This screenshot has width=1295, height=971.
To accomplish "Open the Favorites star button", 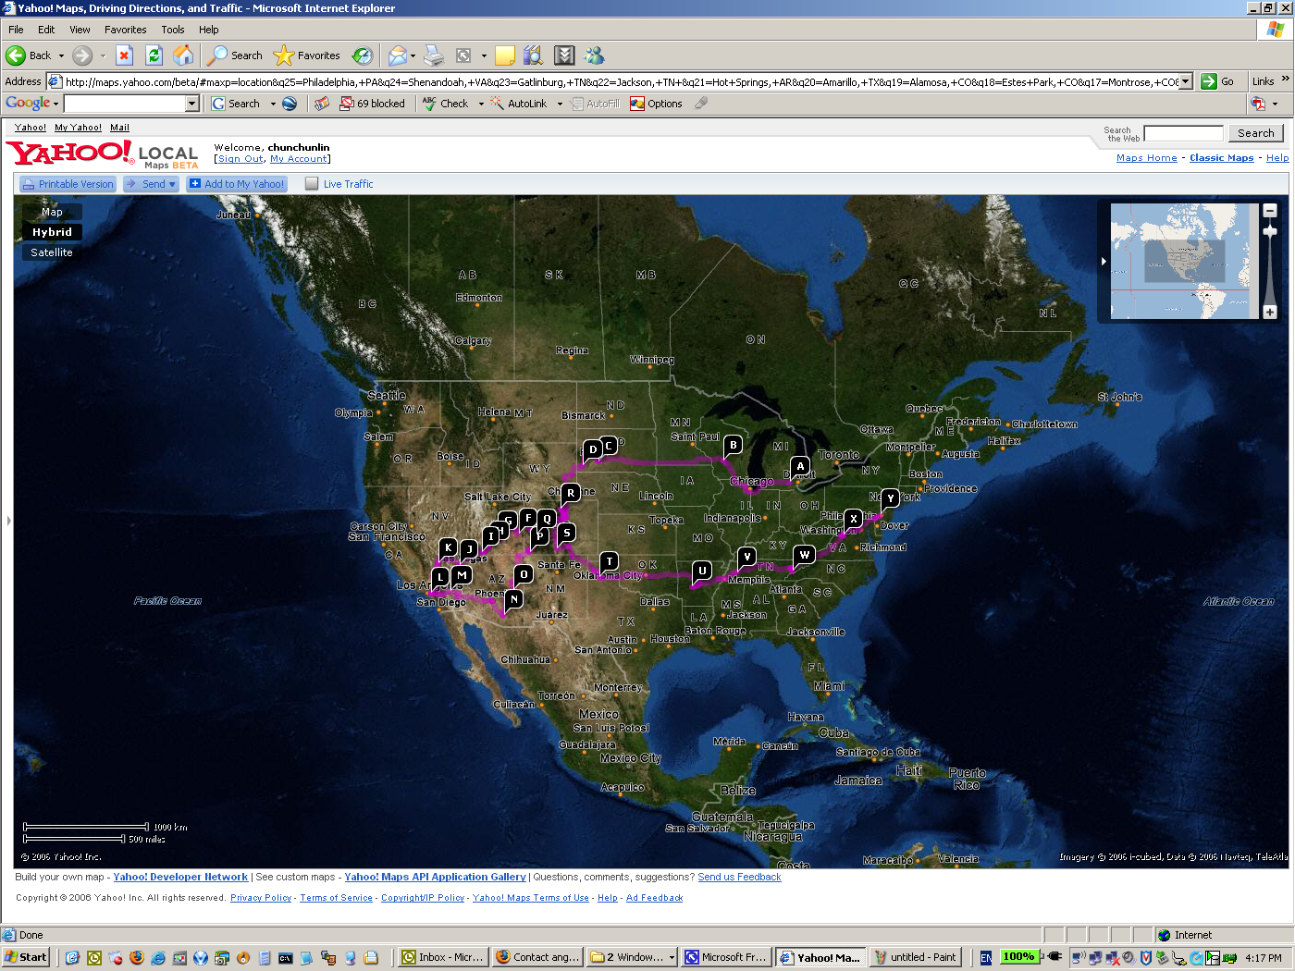I will click(x=307, y=55).
